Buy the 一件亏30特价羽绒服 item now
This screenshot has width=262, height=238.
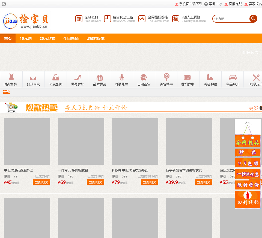pyautogui.click(x=96, y=182)
